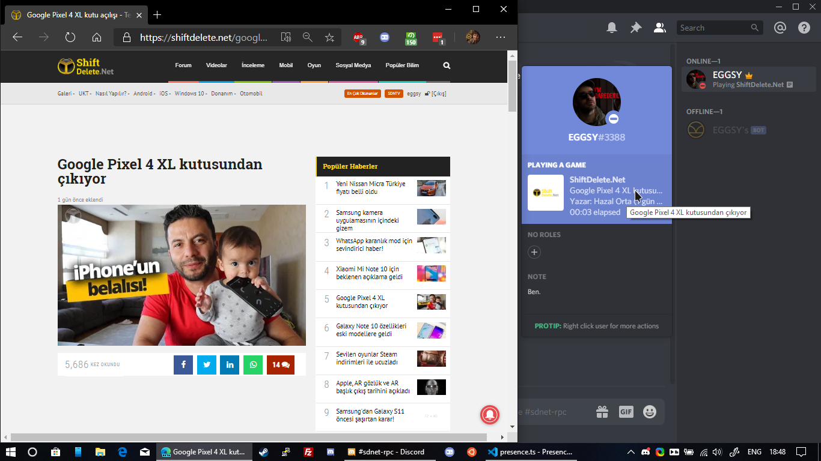Viewport: 821px width, 461px height.
Task: Click the red notification bell on page
Action: pyautogui.click(x=489, y=415)
